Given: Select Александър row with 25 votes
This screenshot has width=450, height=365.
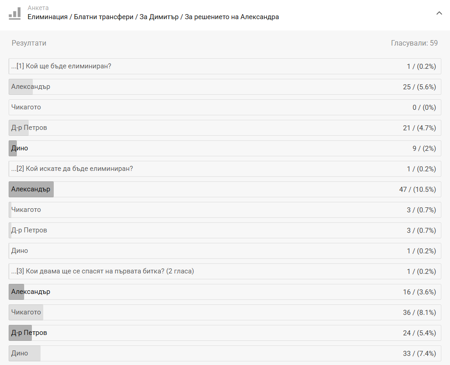Looking at the screenshot, I should 225,87.
